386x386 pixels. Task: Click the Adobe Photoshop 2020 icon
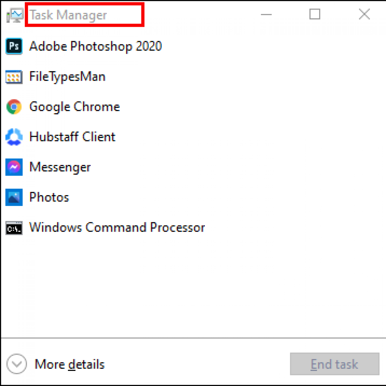(14, 46)
